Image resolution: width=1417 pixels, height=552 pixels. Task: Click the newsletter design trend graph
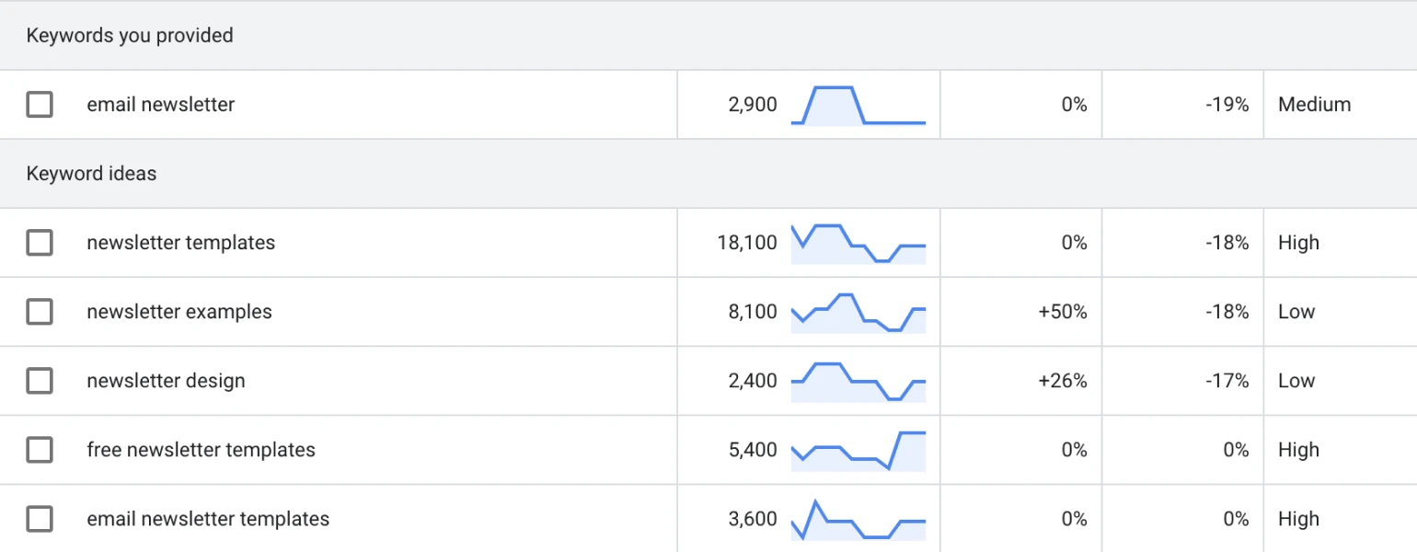(858, 382)
